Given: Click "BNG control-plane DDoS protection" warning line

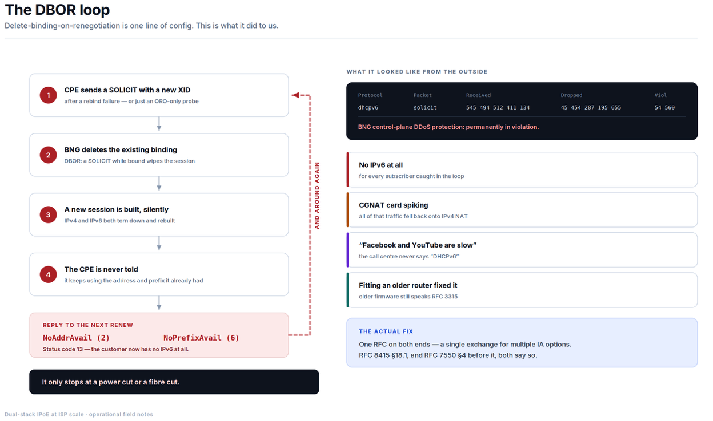Looking at the screenshot, I should [x=448, y=127].
